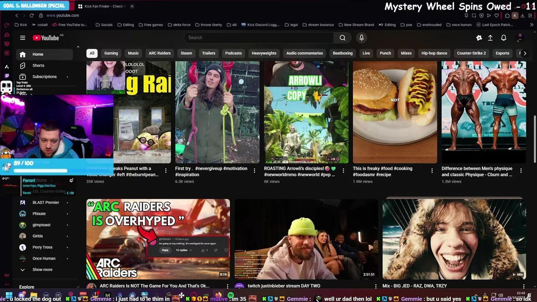Open the Socials bookmark folder
Viewport: 537px width, 302px height.
(104, 25)
